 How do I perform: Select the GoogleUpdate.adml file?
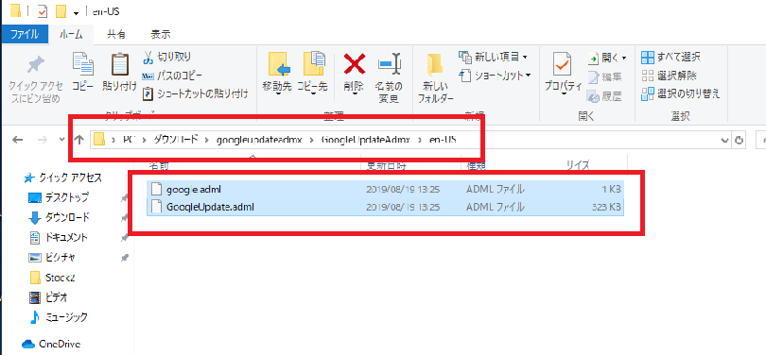click(385, 207)
